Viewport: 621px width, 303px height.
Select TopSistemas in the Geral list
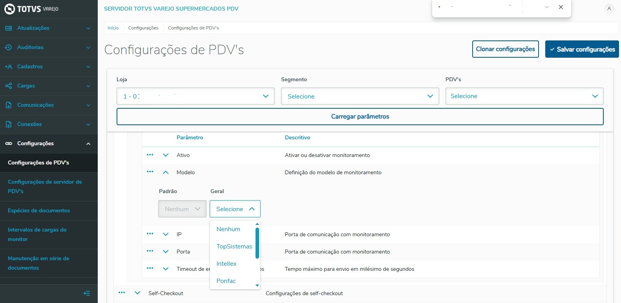pyautogui.click(x=232, y=246)
